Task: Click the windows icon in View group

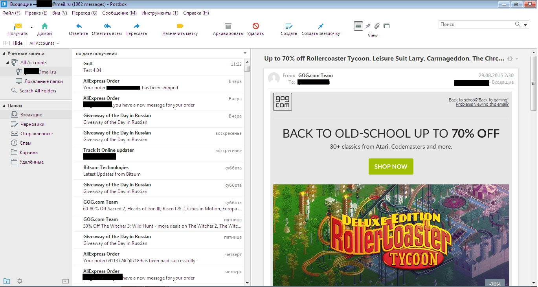Action: pos(386,26)
